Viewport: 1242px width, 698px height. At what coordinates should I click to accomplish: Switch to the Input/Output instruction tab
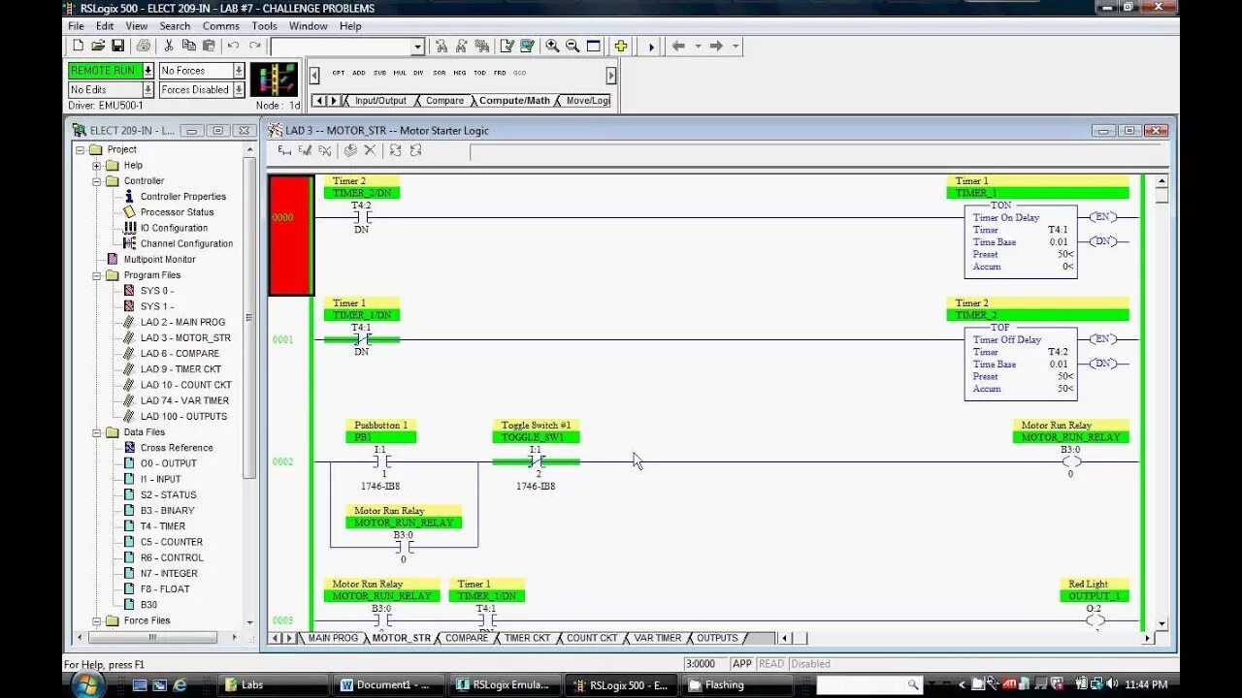(380, 101)
